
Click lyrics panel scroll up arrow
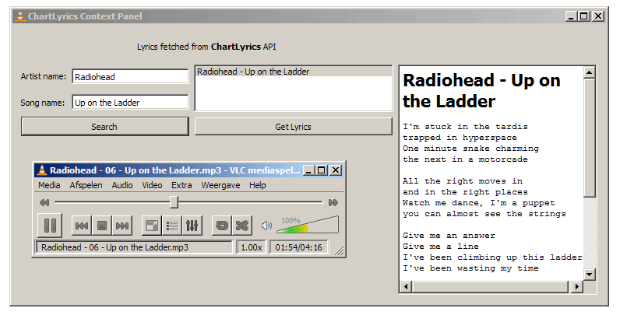pyautogui.click(x=589, y=72)
